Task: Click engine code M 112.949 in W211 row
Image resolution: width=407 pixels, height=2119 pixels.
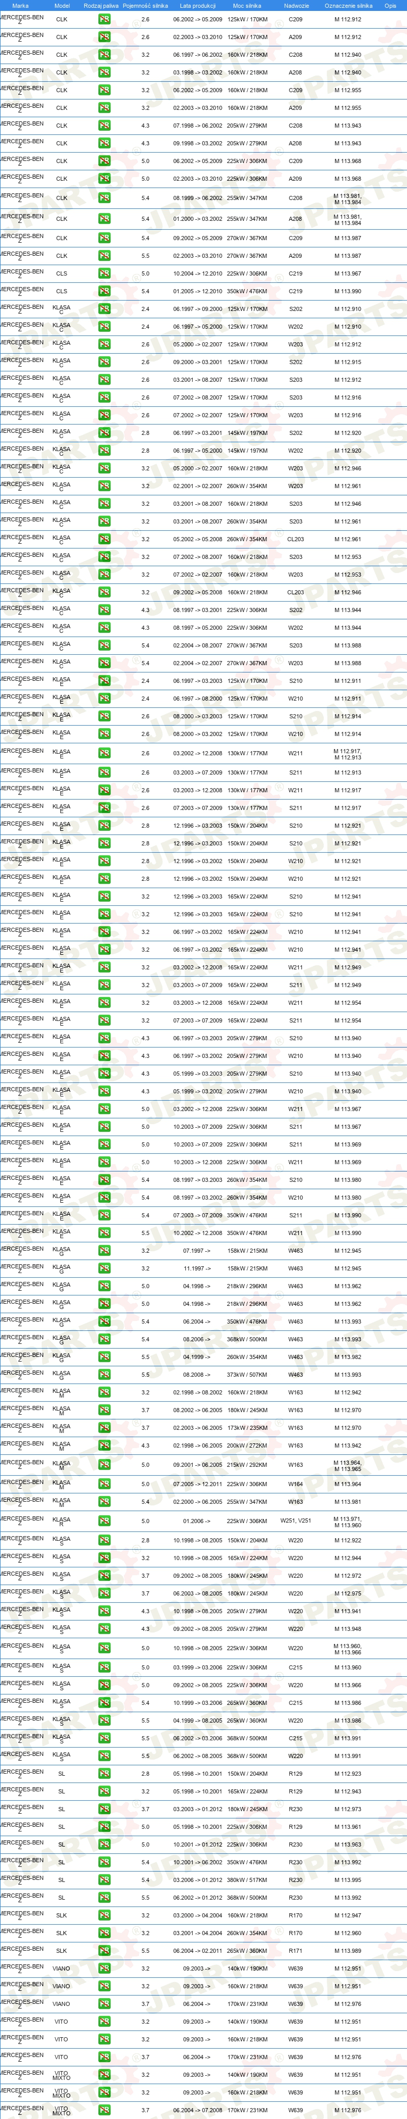Action: [x=348, y=967]
